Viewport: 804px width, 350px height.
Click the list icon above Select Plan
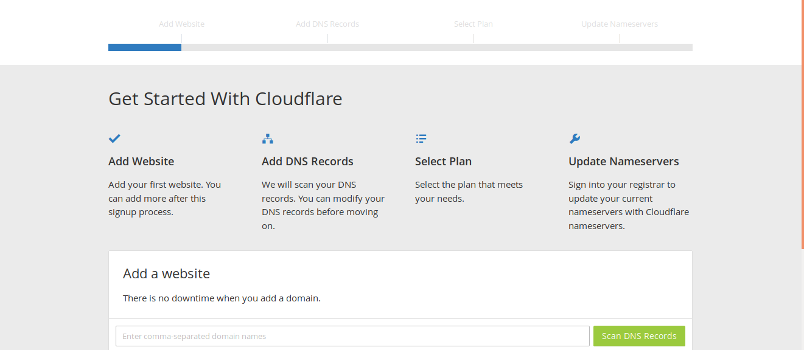(421, 139)
